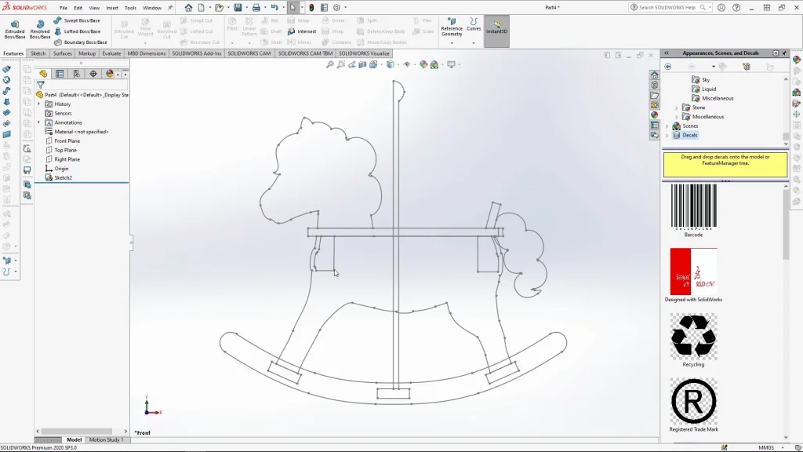Open the Edit menu

[78, 8]
